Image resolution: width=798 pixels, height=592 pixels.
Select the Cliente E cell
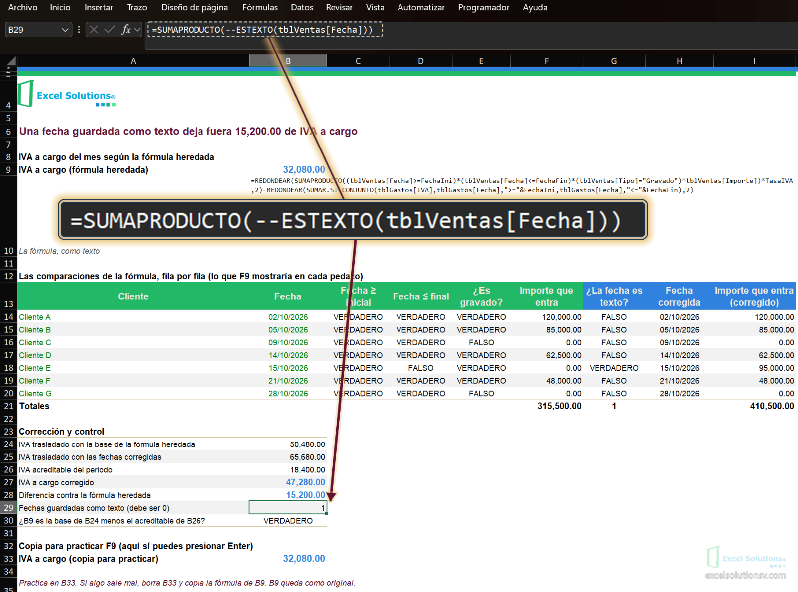pyautogui.click(x=133, y=368)
